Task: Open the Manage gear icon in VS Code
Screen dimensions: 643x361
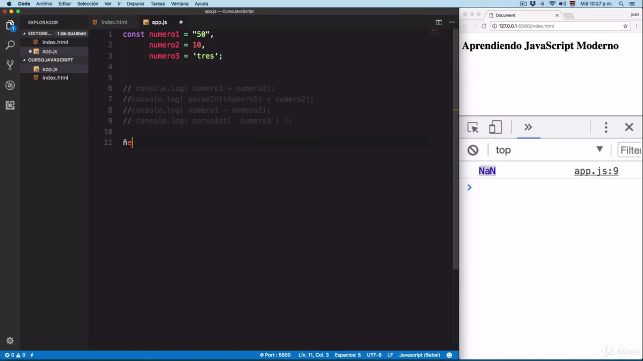Action: tap(10, 340)
